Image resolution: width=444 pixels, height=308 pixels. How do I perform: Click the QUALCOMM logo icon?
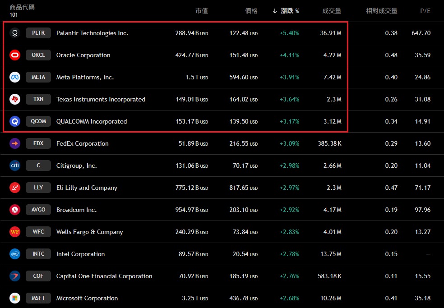[15, 121]
